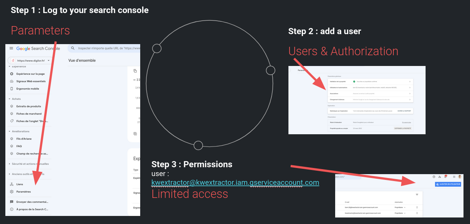Click the filter icon above users table
Image resolution: width=470 pixels, height=224 pixels.
pyautogui.click(x=417, y=195)
